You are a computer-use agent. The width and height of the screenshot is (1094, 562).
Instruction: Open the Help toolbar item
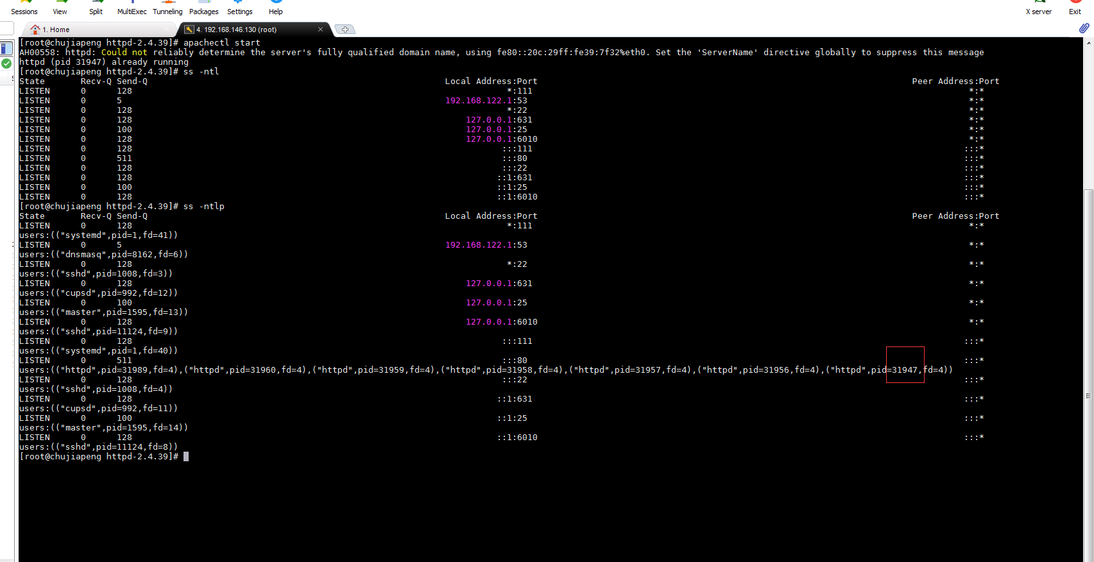[275, 8]
